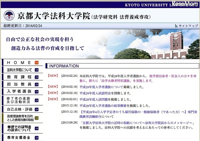Open 法科大学院長からのメッセージ link

click(x=137, y=123)
